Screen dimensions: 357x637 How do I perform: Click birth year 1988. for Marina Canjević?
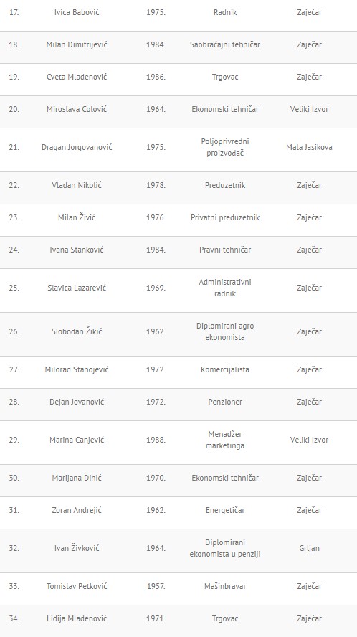pos(156,440)
